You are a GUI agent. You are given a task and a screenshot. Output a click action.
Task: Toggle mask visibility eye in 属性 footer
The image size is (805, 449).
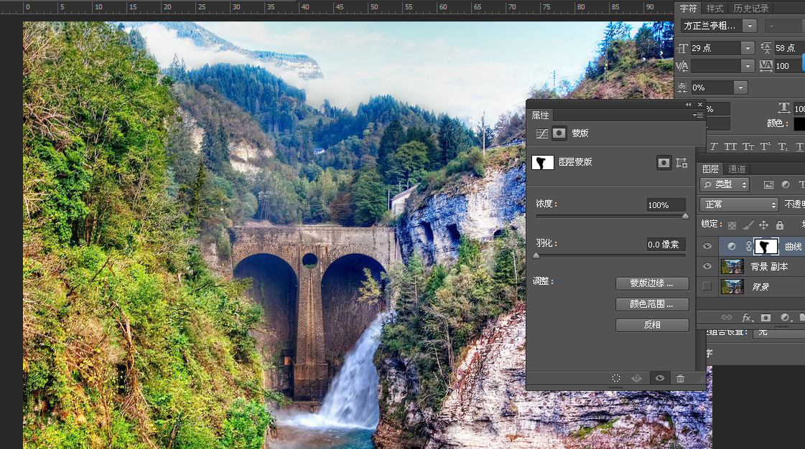click(660, 378)
